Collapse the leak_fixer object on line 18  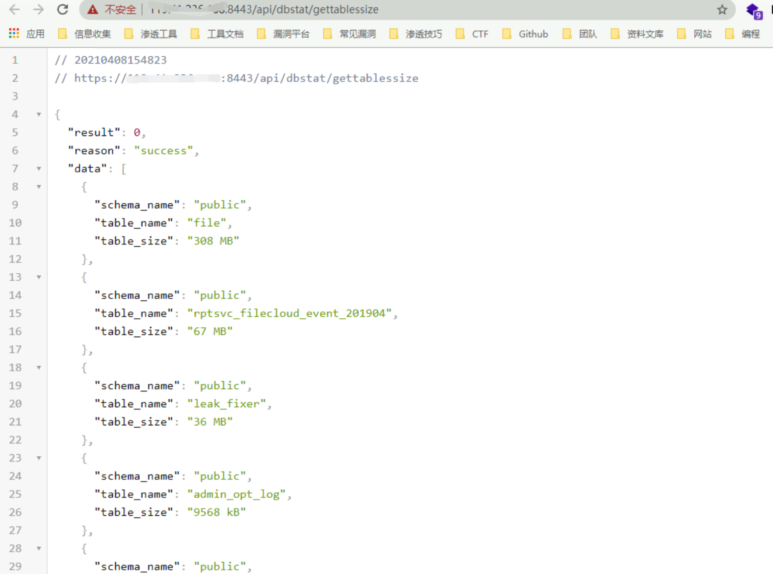click(39, 368)
